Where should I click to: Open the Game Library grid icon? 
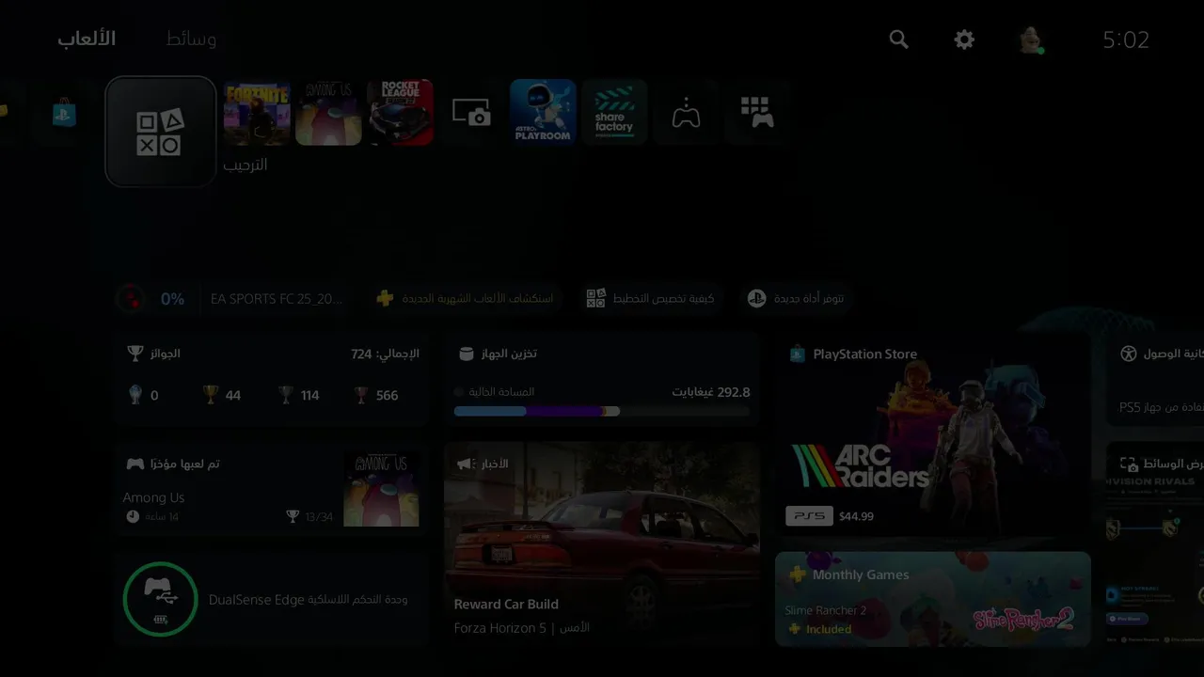coord(757,112)
